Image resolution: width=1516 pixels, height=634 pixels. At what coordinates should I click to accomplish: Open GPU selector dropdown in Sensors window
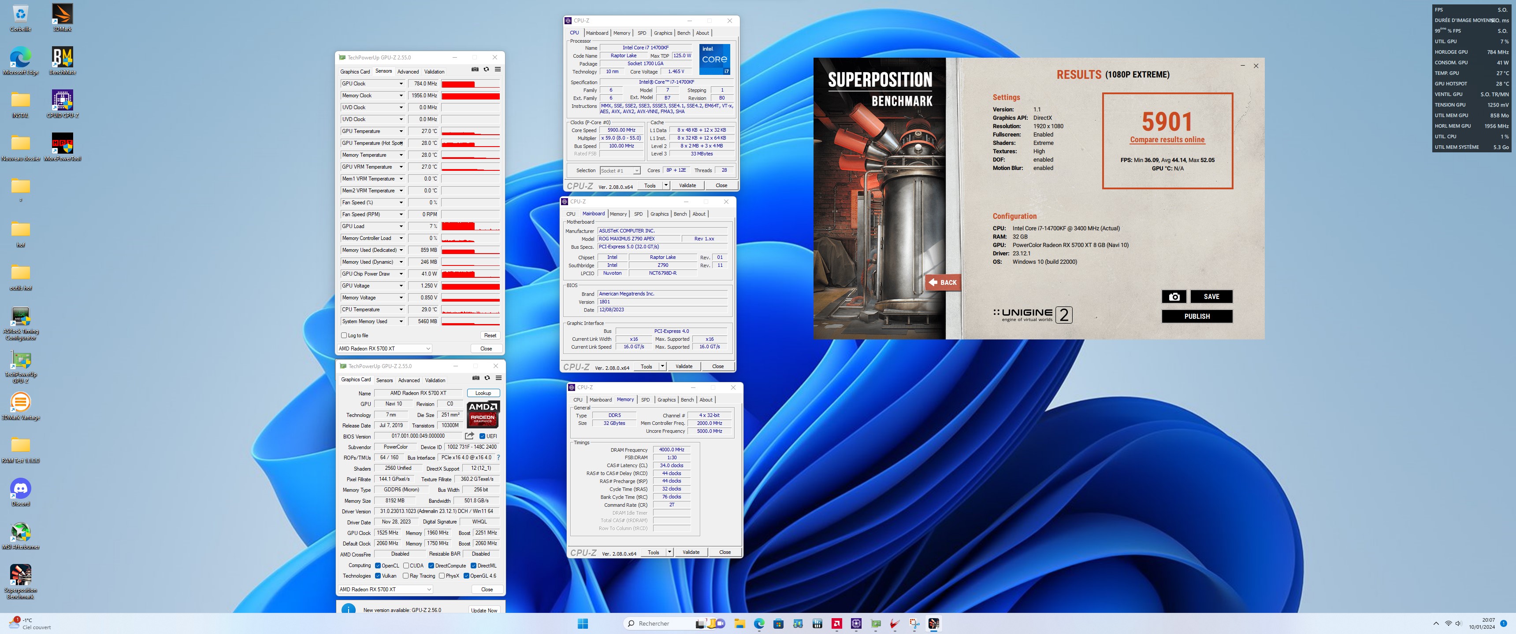(384, 349)
